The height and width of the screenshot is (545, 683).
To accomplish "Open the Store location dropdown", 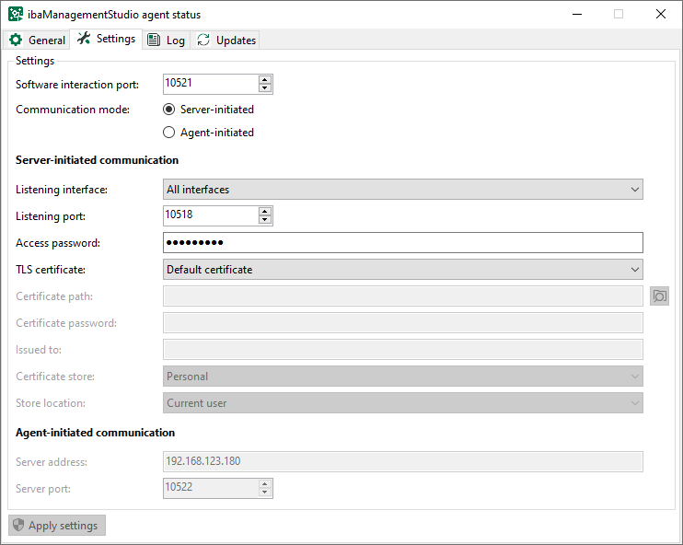I will click(x=402, y=403).
